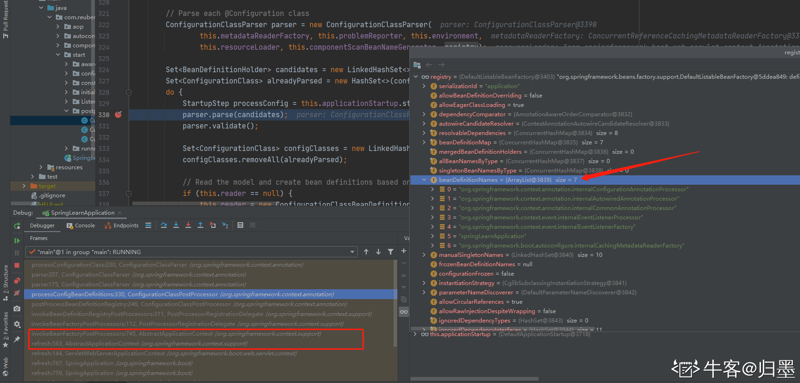Open the Evaluate Expression calculator
Image resolution: width=800 pixels, height=383 pixels.
click(240, 225)
